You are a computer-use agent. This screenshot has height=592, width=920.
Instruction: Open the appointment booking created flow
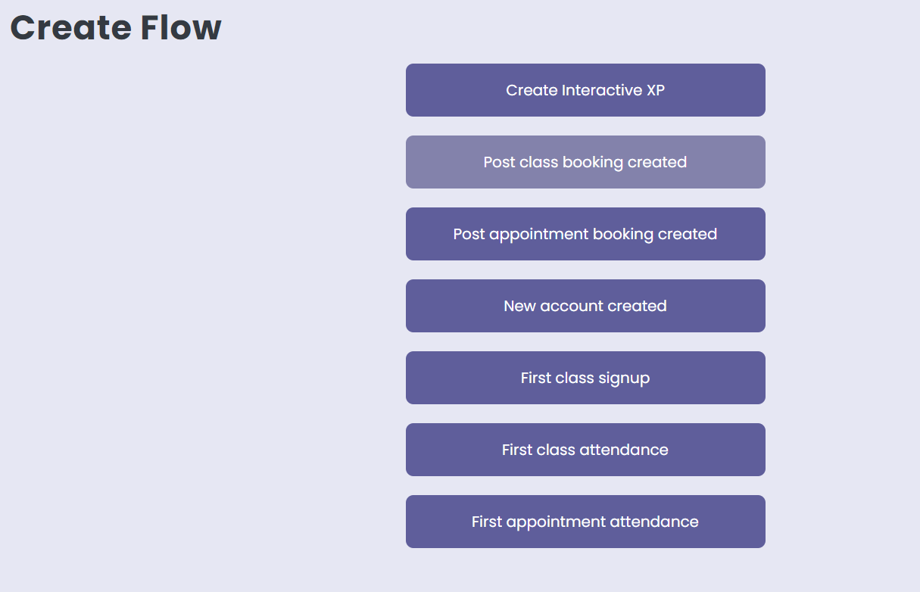(x=585, y=233)
